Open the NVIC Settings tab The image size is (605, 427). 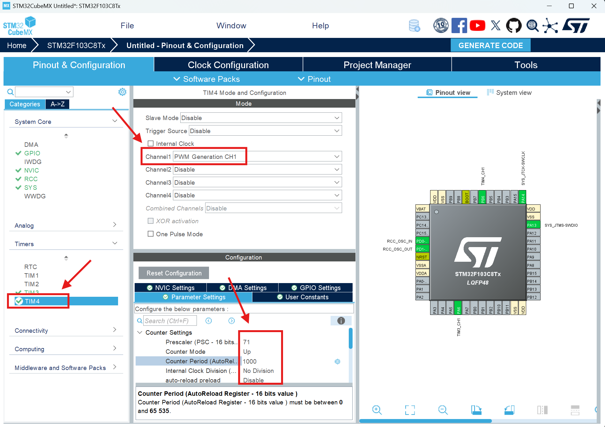[171, 288]
